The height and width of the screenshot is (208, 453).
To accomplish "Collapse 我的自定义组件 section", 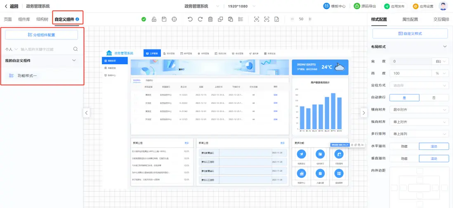I will click(x=74, y=60).
